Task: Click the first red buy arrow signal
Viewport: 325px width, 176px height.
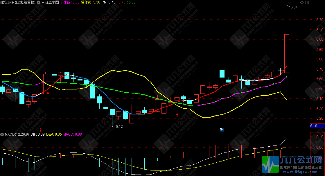Action: (x=48, y=94)
